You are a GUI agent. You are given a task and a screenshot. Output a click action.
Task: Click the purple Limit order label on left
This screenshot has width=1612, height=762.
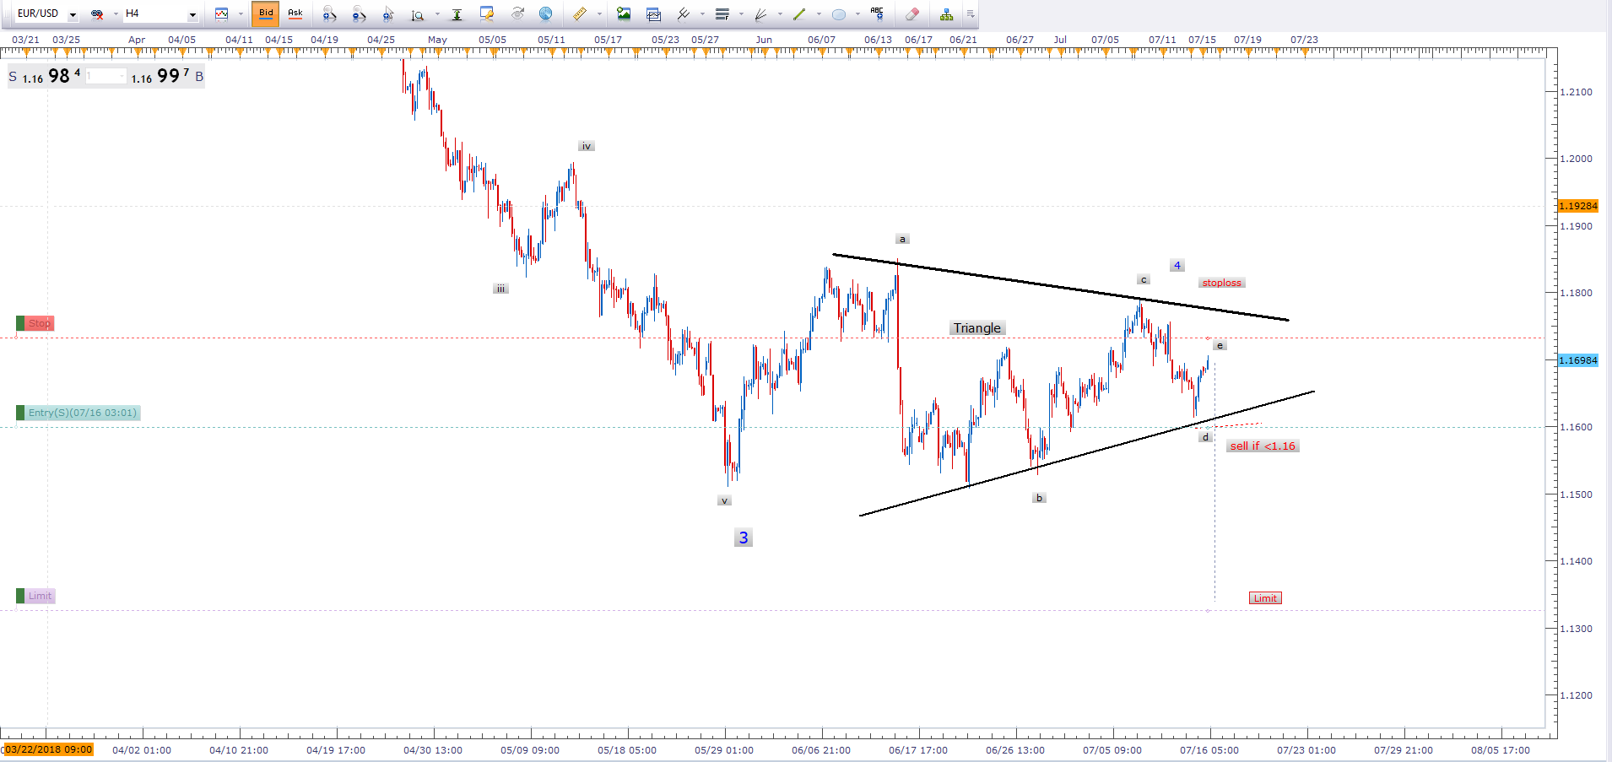click(x=40, y=596)
